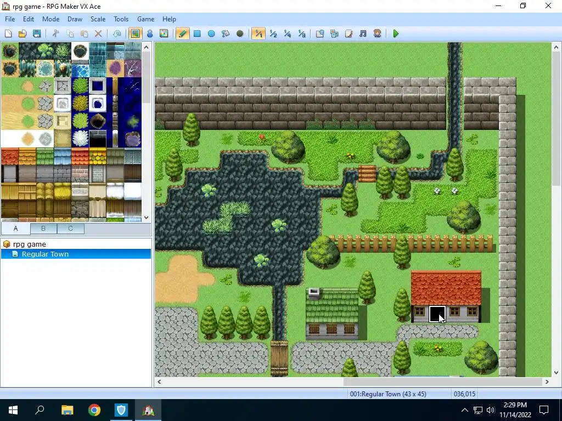Select the Flood Fill tool
Image resolution: width=562 pixels, height=421 pixels.
pyautogui.click(x=226, y=33)
